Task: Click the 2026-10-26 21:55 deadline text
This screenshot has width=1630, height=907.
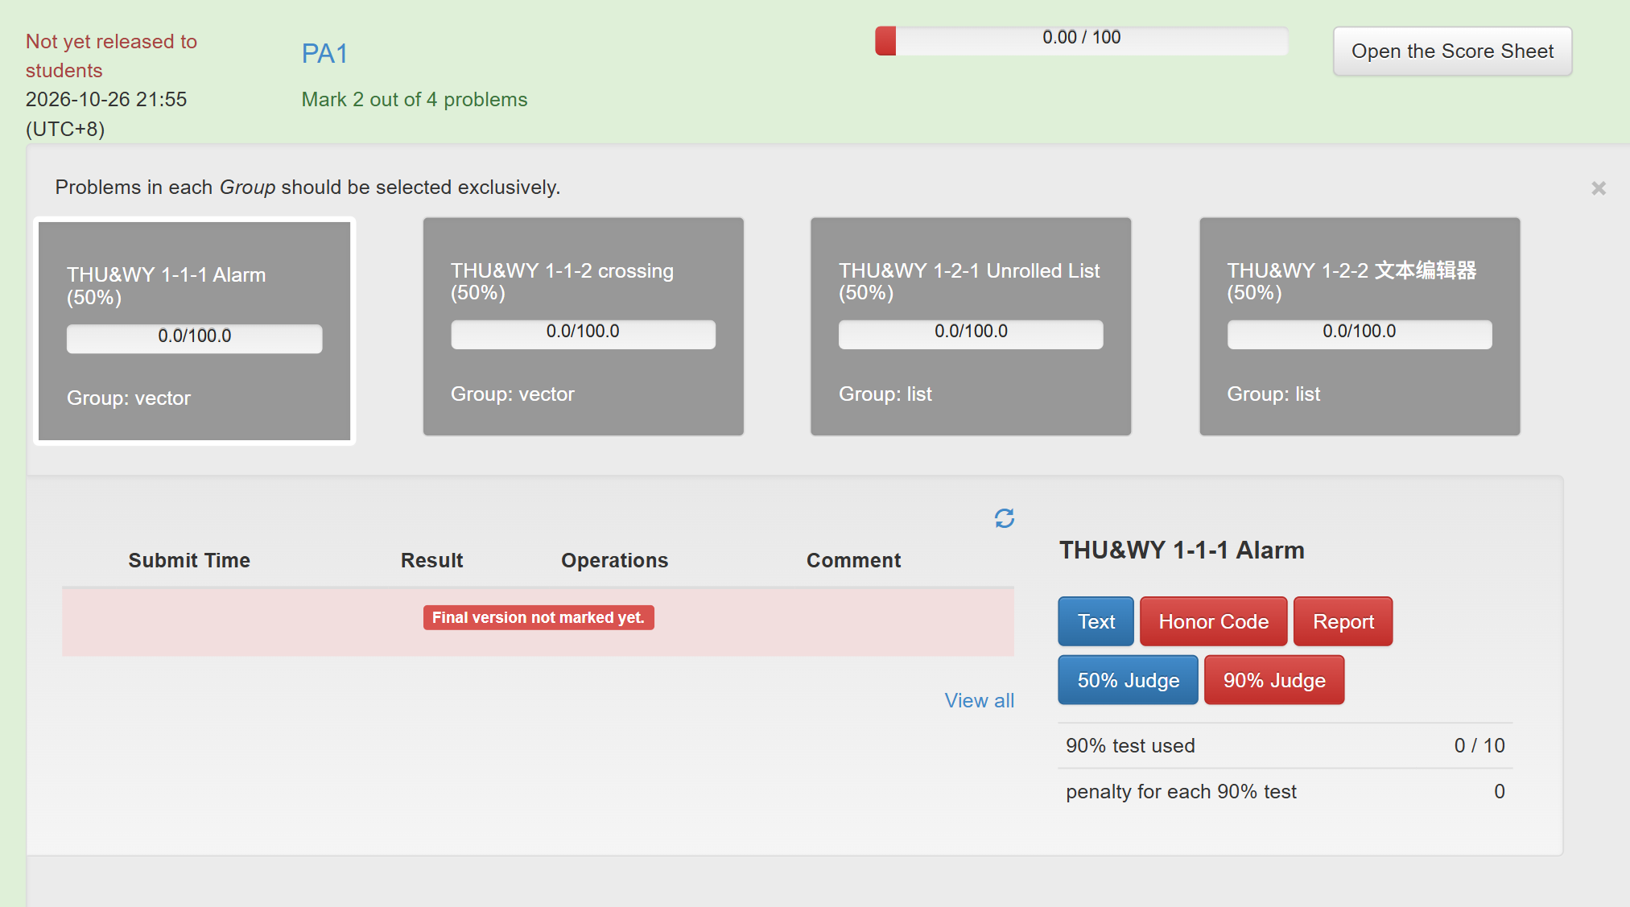Action: pos(106,113)
